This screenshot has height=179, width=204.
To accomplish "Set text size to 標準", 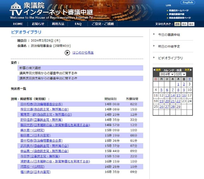I will (x=177, y=24).
